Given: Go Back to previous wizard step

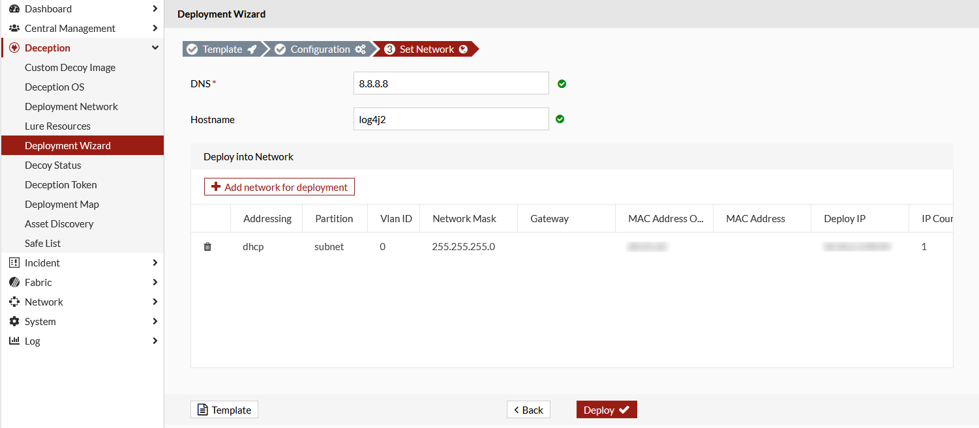Looking at the screenshot, I should (528, 410).
